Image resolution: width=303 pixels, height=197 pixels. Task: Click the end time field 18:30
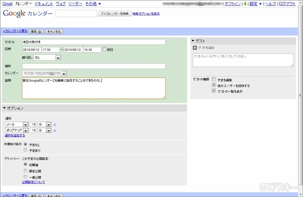click(x=92, y=50)
